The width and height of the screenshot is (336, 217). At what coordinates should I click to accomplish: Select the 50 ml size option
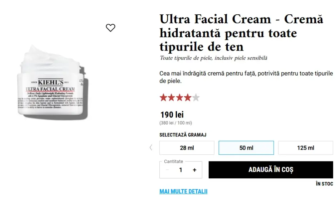246,148
